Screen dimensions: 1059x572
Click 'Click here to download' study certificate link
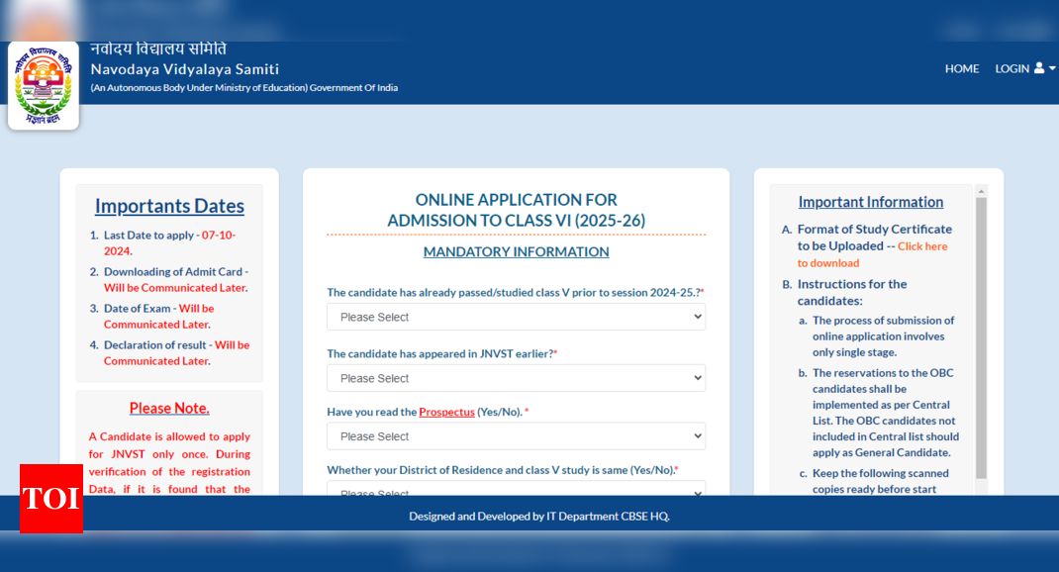click(x=872, y=254)
